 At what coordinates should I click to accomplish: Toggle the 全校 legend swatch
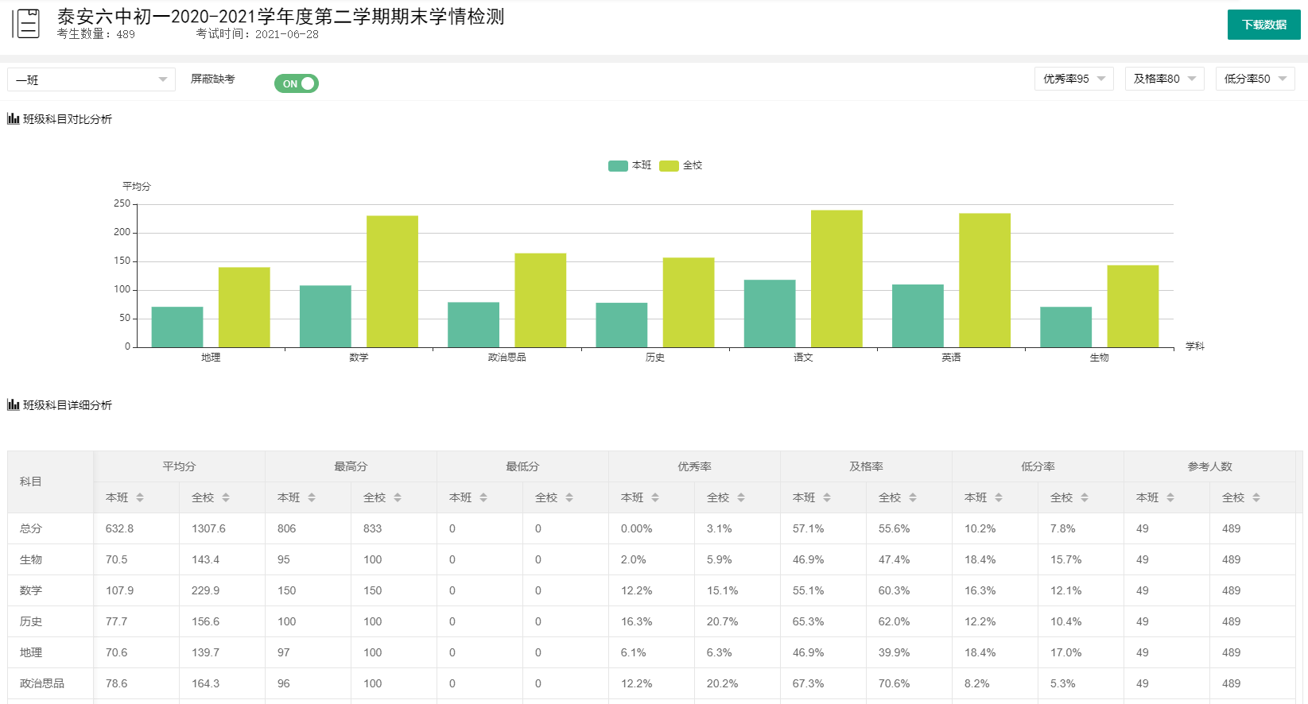coord(669,165)
